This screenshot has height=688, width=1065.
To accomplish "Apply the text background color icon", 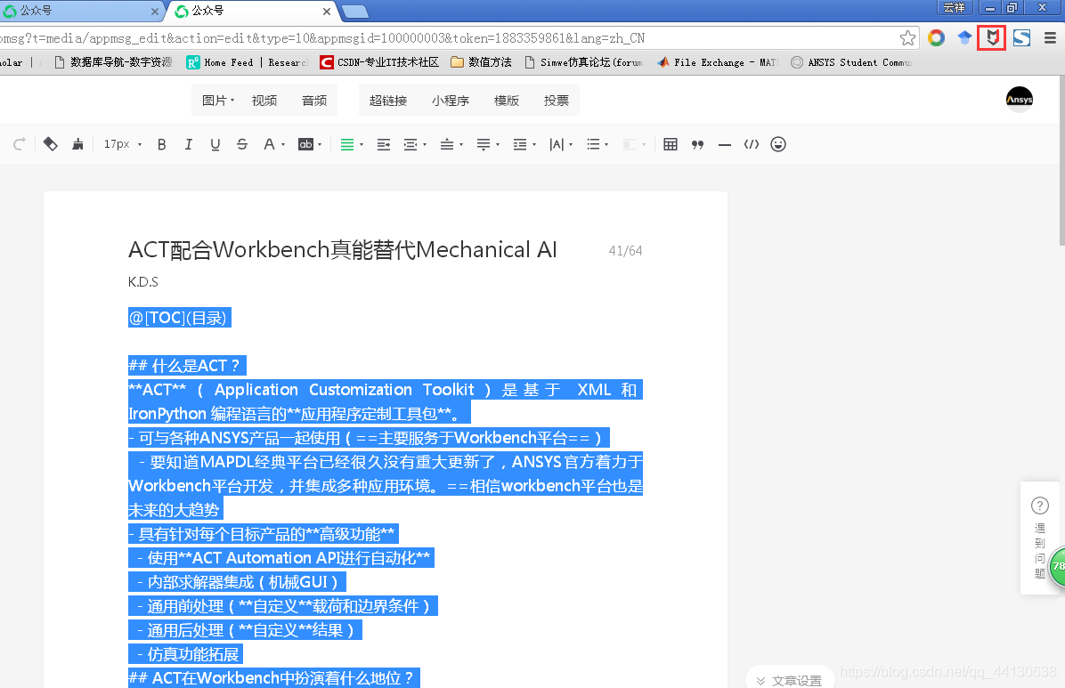I will [x=305, y=144].
